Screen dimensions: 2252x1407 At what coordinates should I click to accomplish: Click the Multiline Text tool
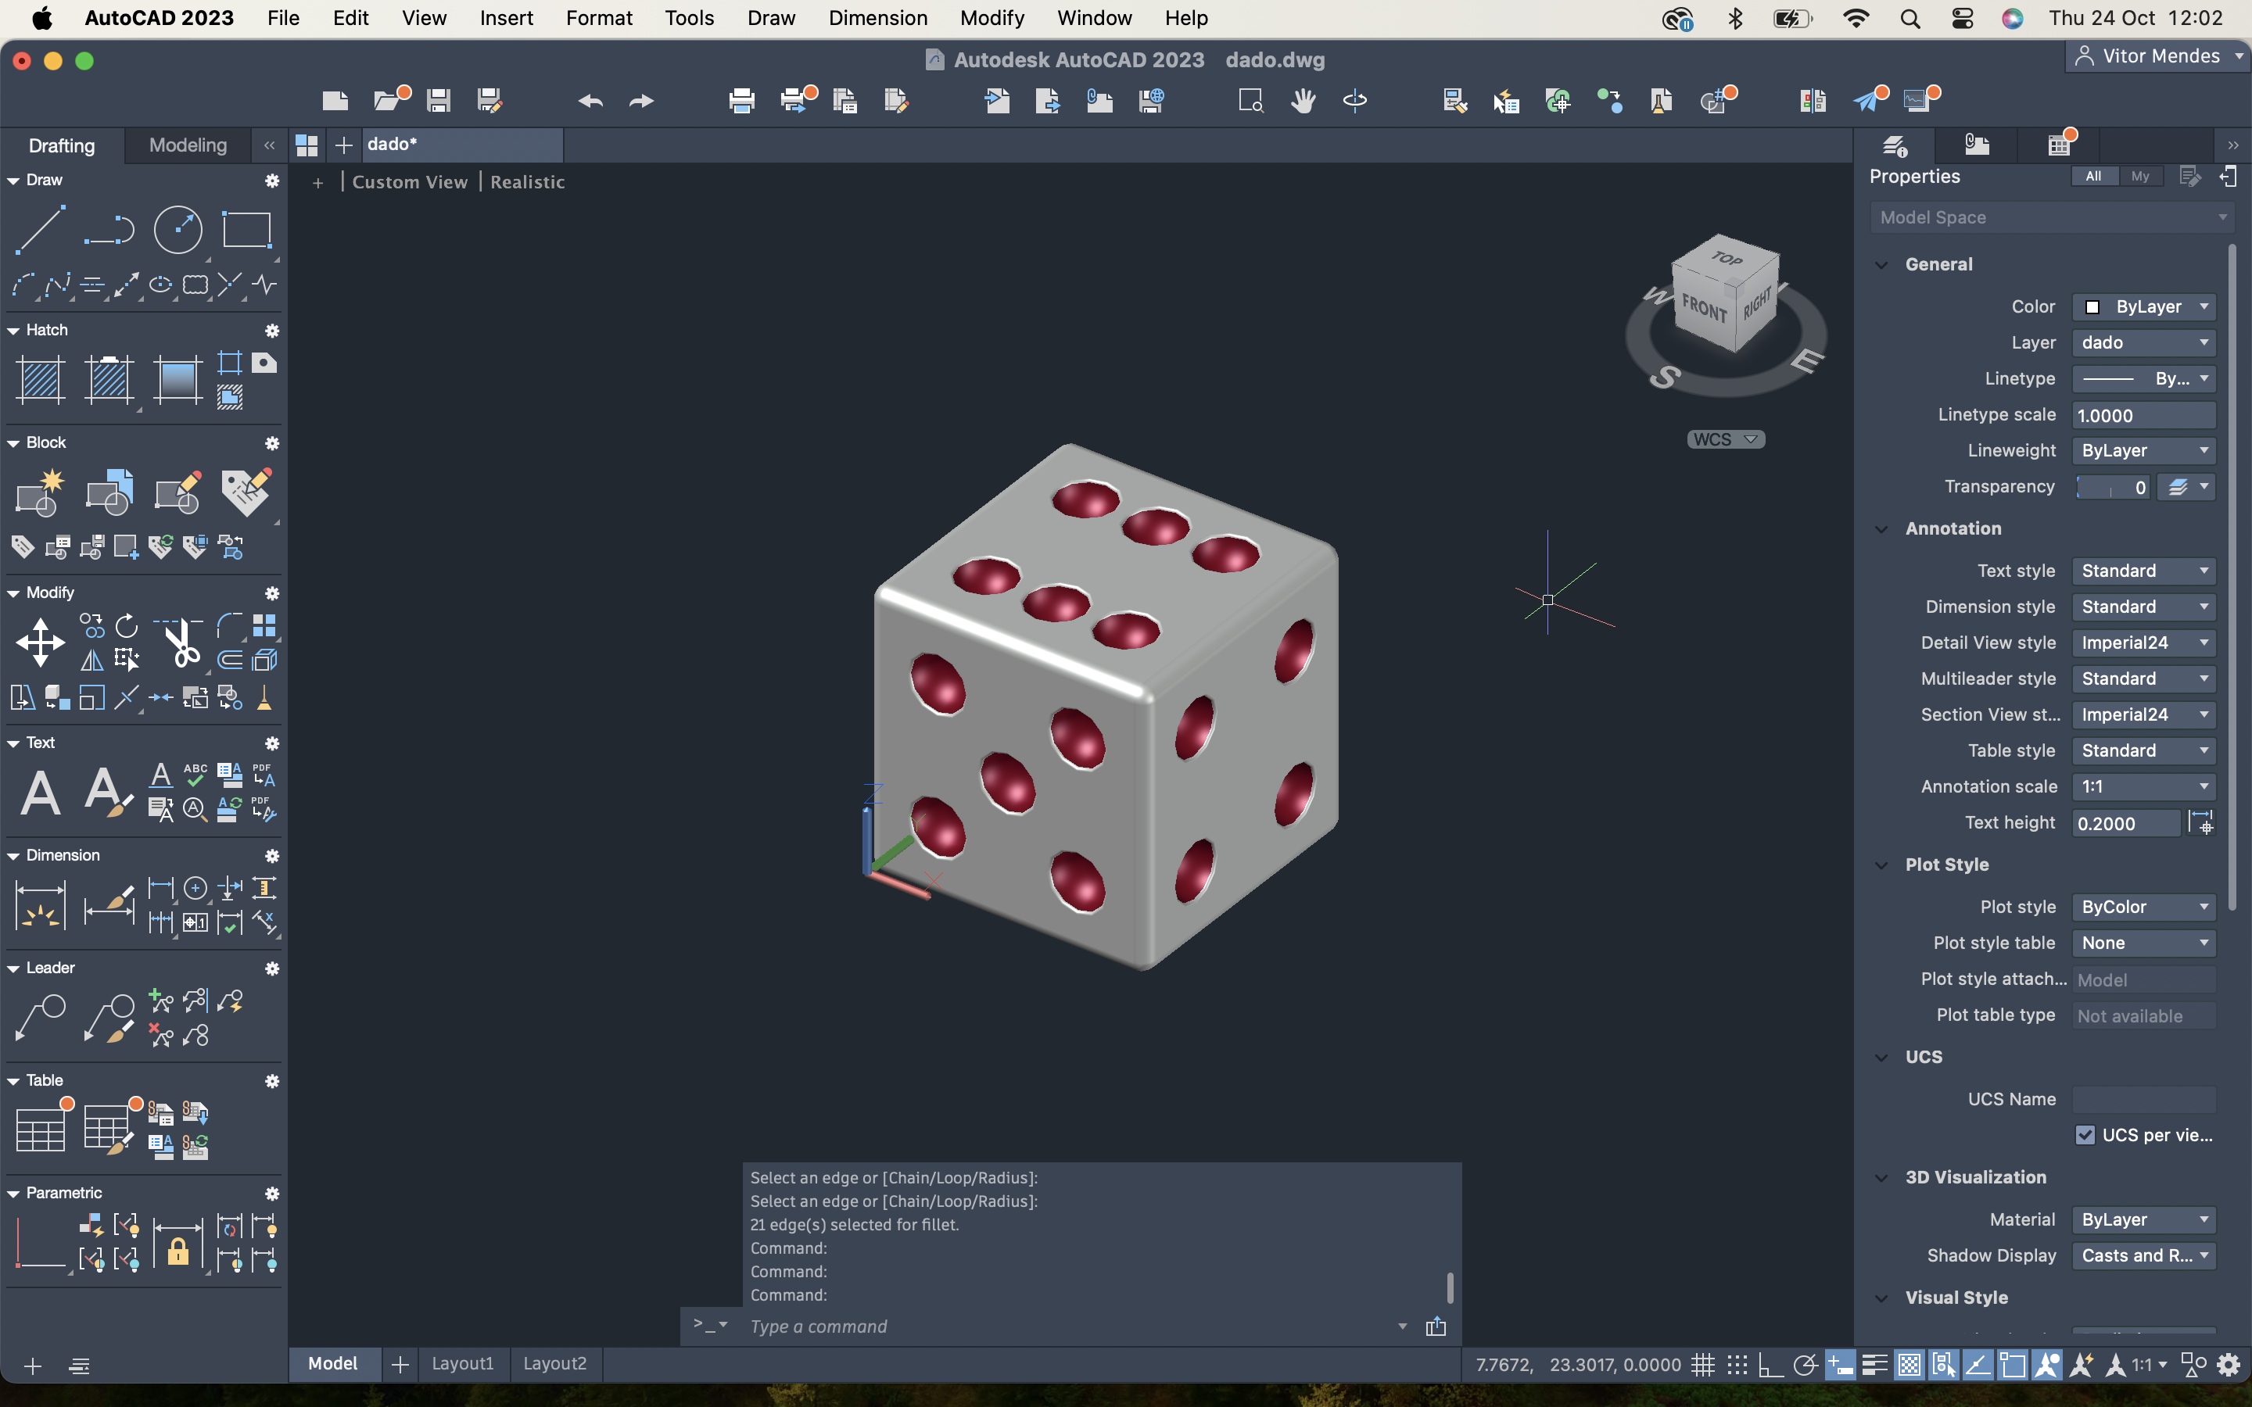point(40,793)
